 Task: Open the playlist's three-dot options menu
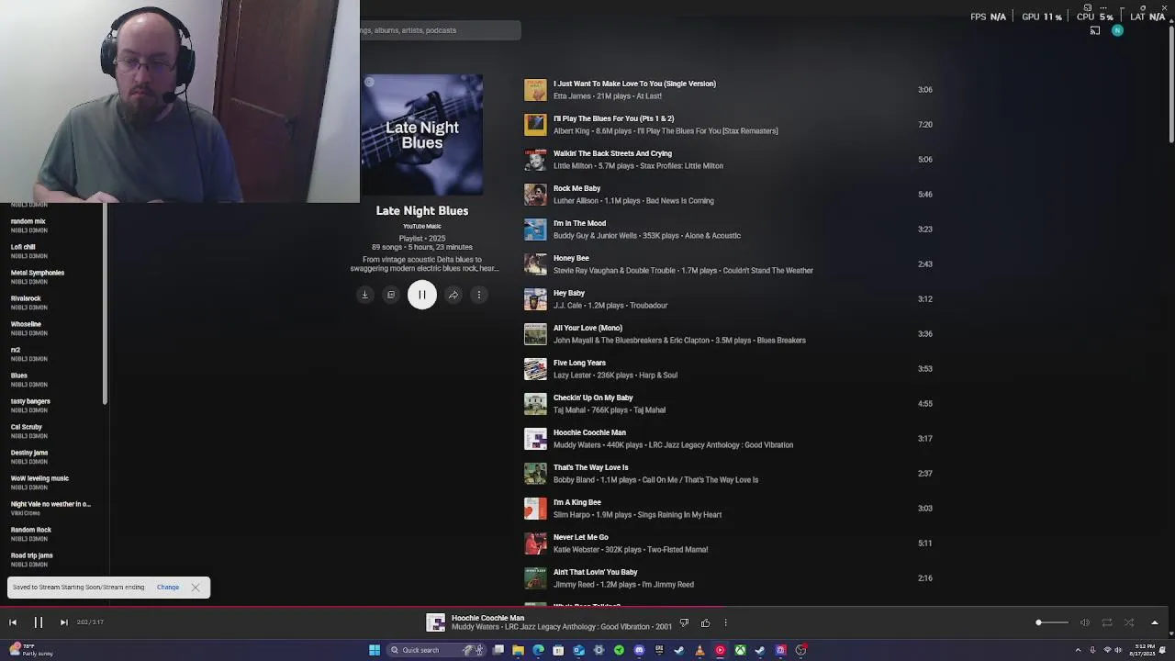pos(479,295)
